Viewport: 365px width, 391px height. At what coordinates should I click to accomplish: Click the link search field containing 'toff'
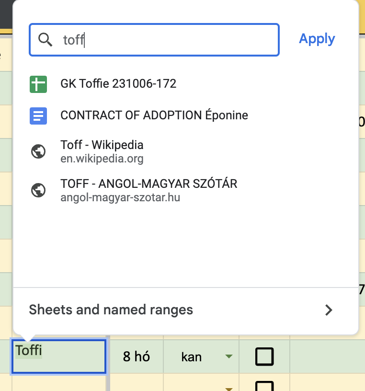point(154,40)
